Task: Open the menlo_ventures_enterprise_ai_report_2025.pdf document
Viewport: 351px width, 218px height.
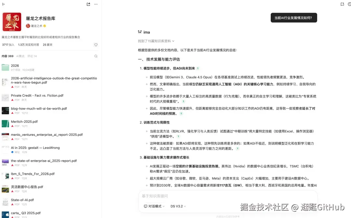Action: 46,135
